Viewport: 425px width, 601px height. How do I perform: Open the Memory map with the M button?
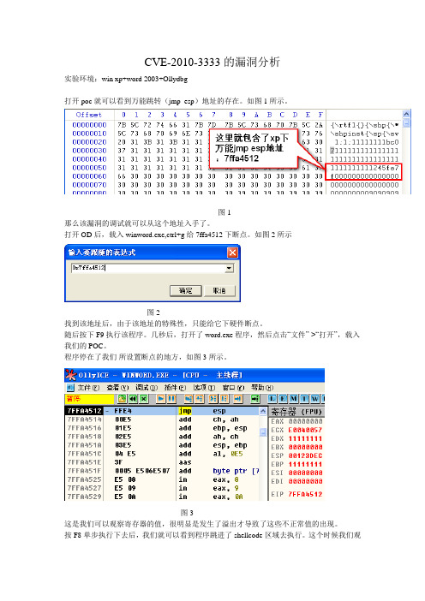coord(293,399)
